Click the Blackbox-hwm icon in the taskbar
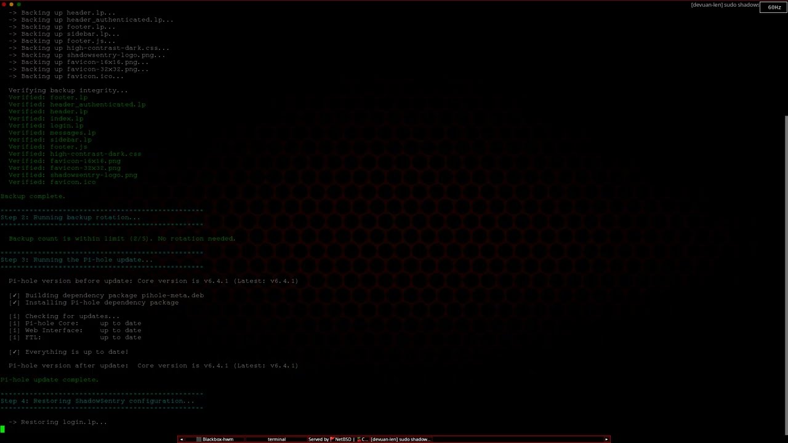Viewport: 788px width, 443px height. pyautogui.click(x=199, y=439)
